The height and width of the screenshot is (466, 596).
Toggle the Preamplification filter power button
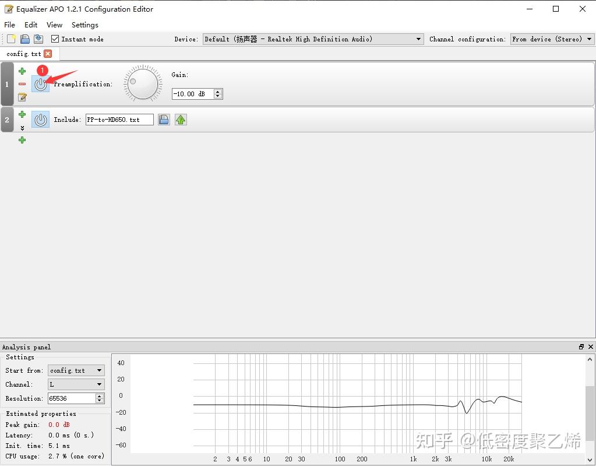point(40,84)
